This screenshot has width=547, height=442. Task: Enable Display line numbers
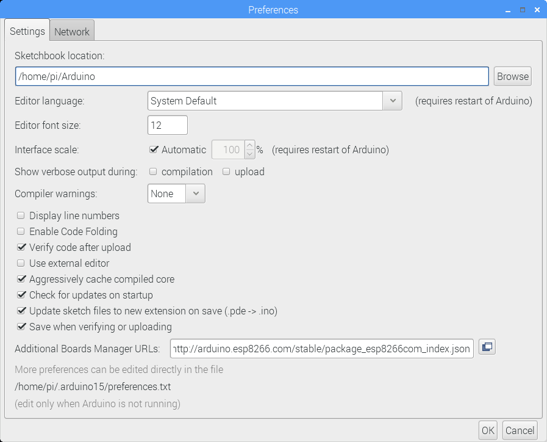click(x=21, y=216)
